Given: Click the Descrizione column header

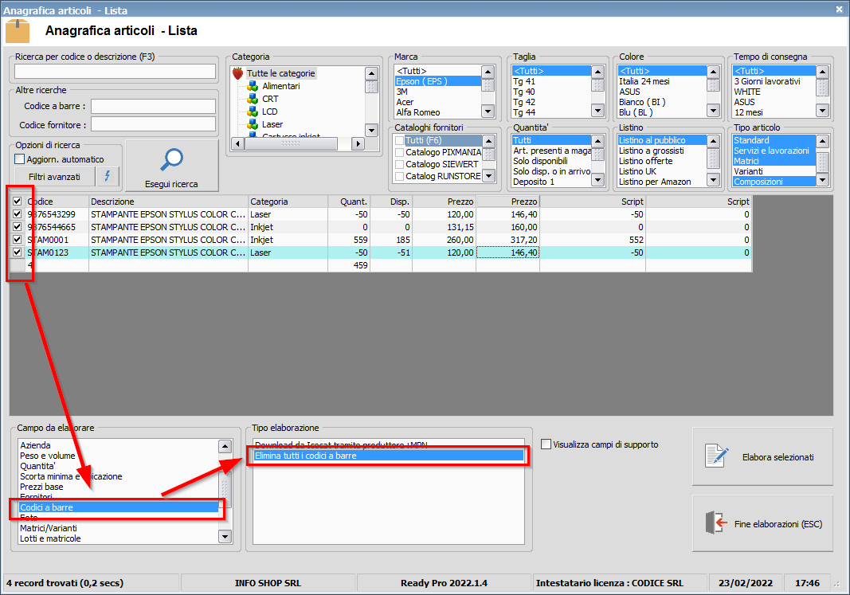Looking at the screenshot, I should (168, 202).
